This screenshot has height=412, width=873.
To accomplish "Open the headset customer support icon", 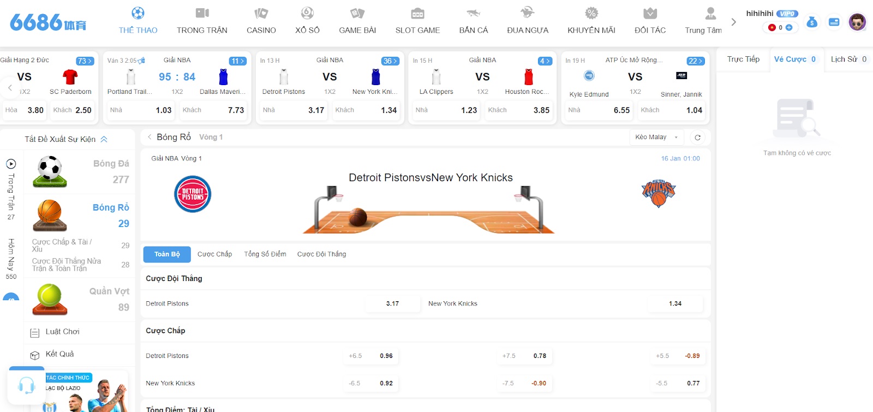I will click(x=26, y=386).
